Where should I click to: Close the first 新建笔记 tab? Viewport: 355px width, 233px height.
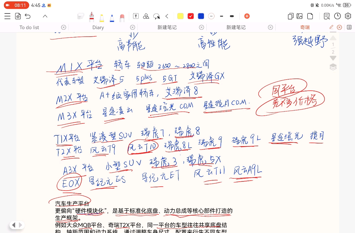point(201,27)
